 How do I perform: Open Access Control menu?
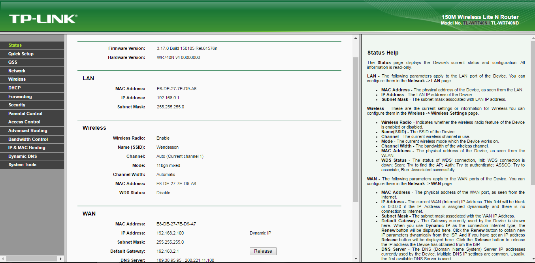click(32, 122)
